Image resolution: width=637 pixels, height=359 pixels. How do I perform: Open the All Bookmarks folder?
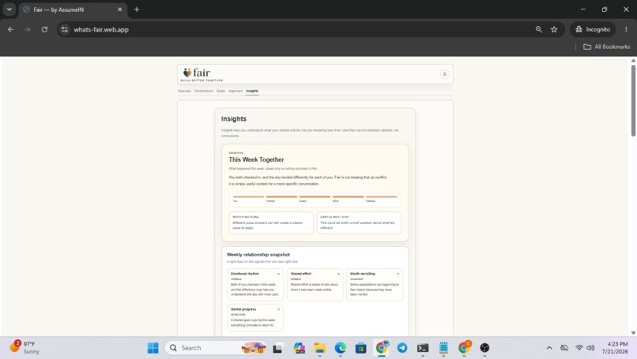coord(606,47)
